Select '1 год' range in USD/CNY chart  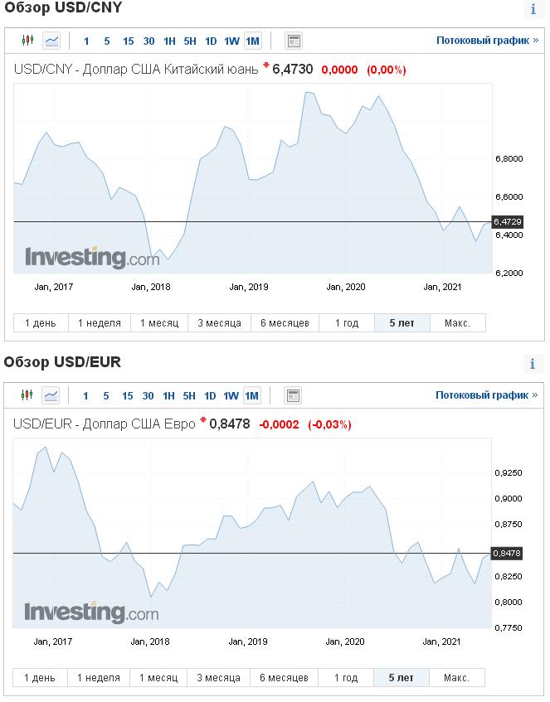click(347, 322)
